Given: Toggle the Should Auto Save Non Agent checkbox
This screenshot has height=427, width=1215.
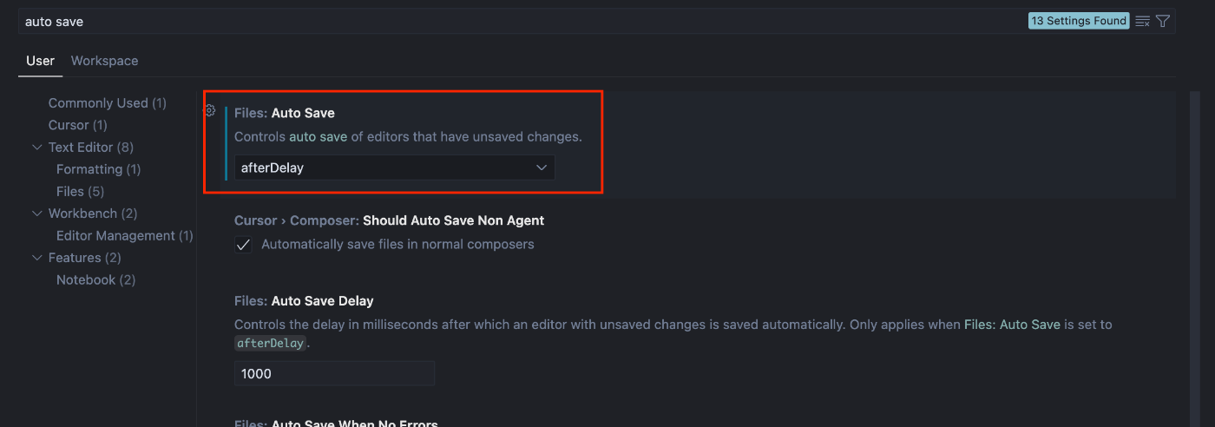Looking at the screenshot, I should tap(243, 245).
